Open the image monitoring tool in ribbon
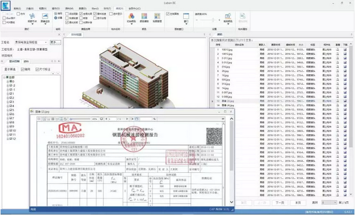 (x=45, y=18)
